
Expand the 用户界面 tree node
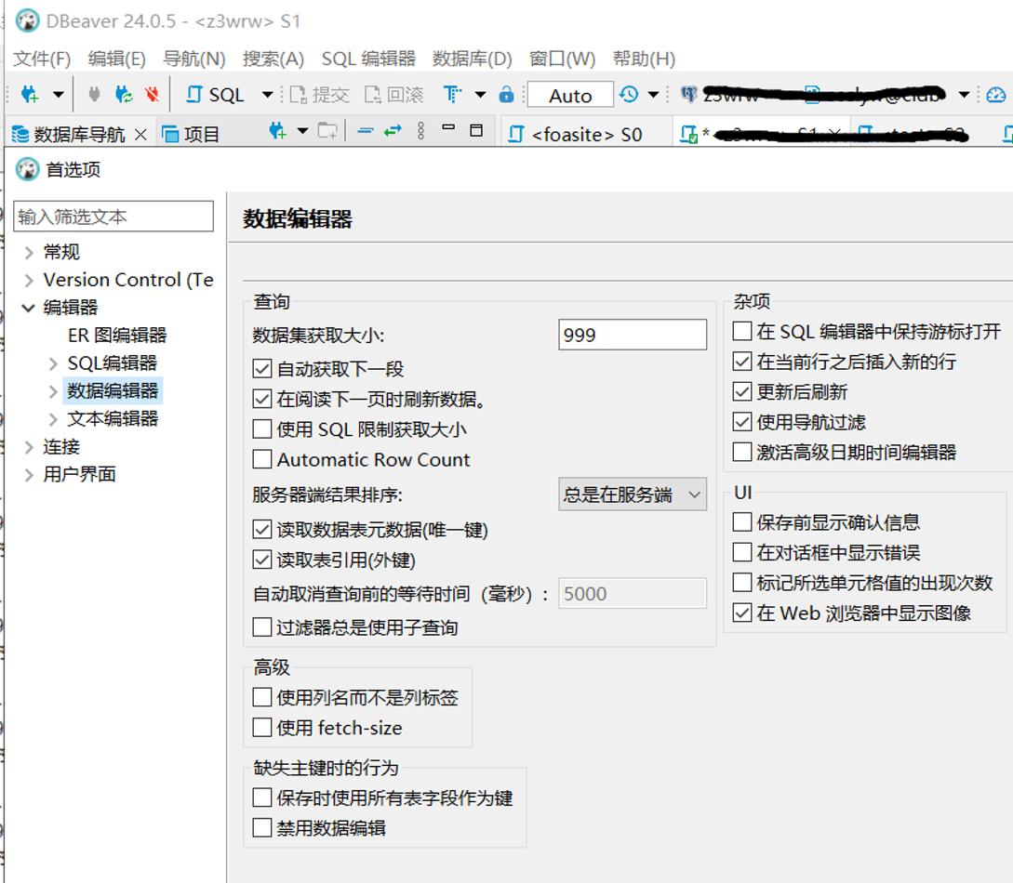(29, 475)
